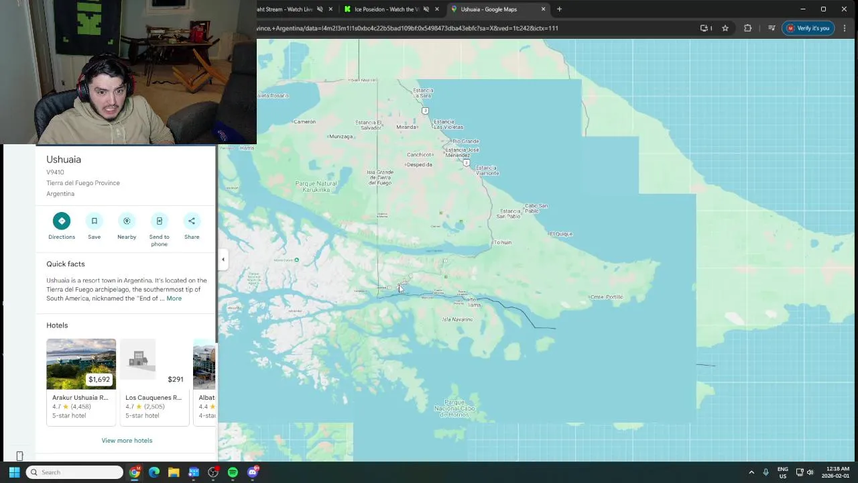Switch the ENG US input language

click(x=783, y=472)
